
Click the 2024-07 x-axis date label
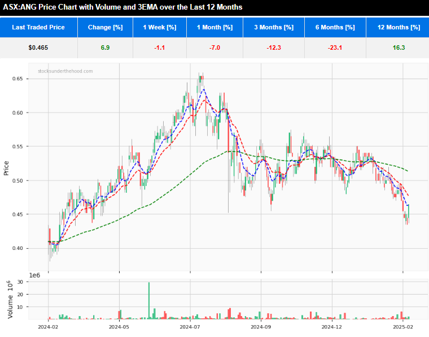pyautogui.click(x=190, y=327)
